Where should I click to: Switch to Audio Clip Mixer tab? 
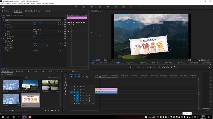click(x=33, y=11)
